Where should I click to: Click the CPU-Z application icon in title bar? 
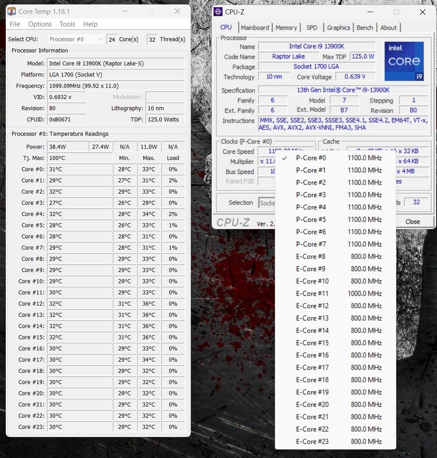click(218, 12)
